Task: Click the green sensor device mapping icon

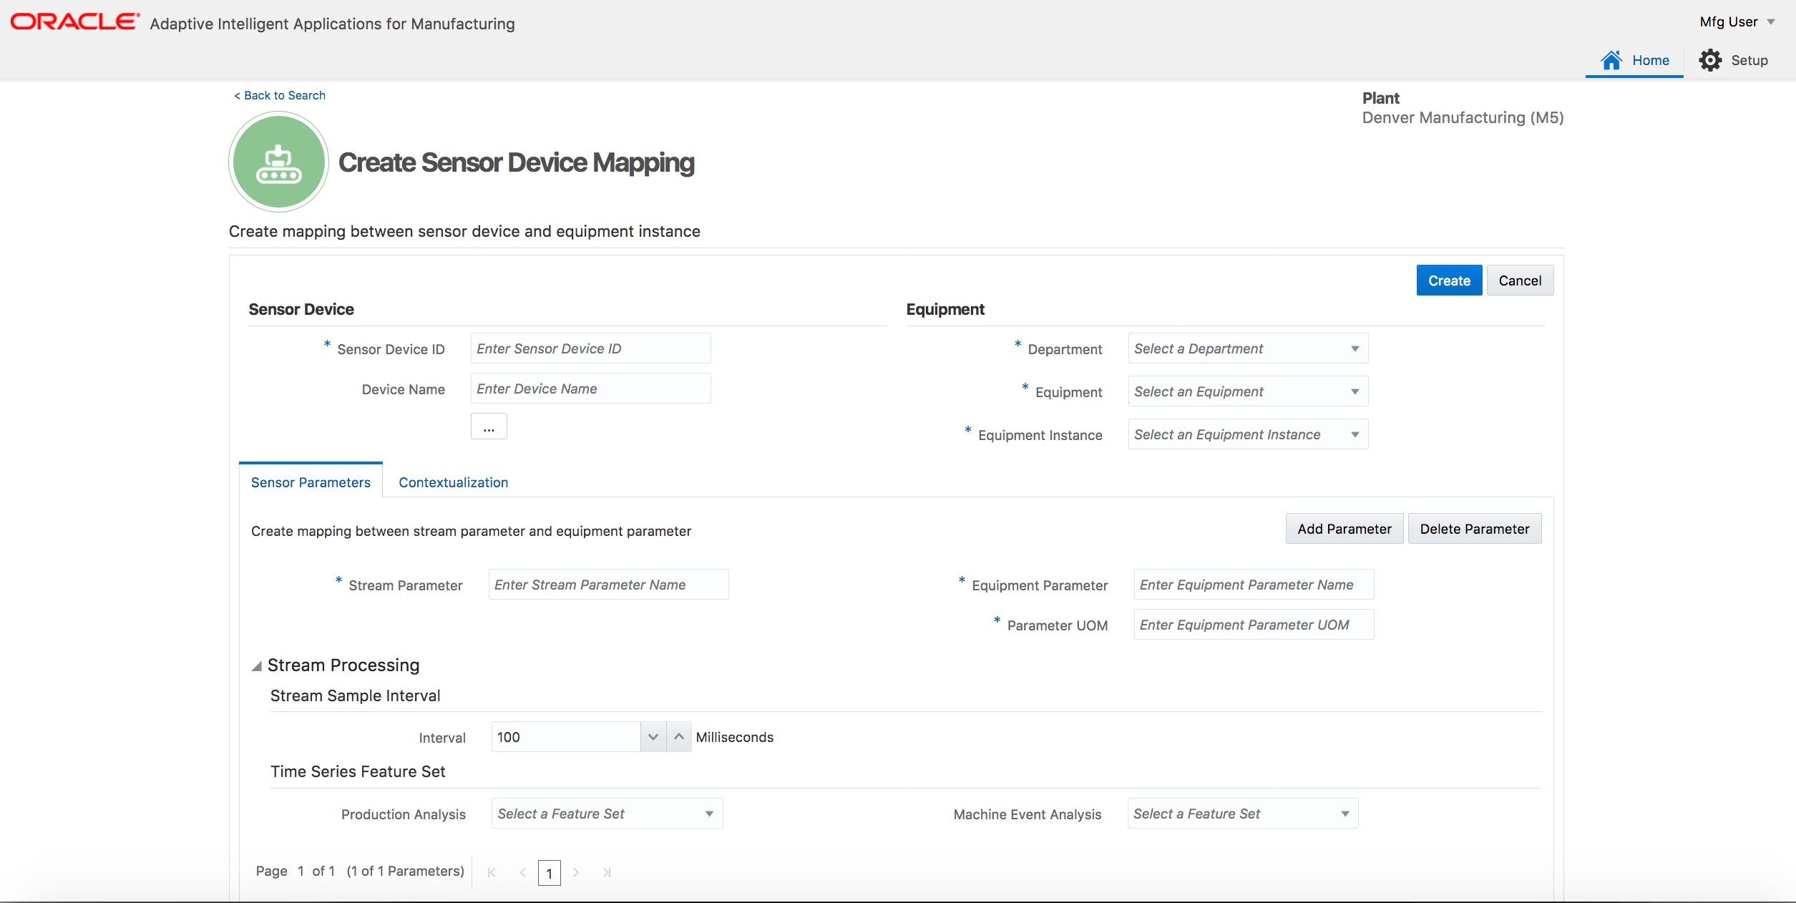Action: [278, 161]
